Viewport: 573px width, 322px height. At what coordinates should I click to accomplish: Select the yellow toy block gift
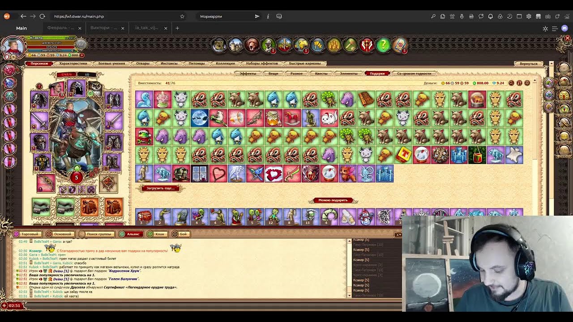(x=403, y=155)
